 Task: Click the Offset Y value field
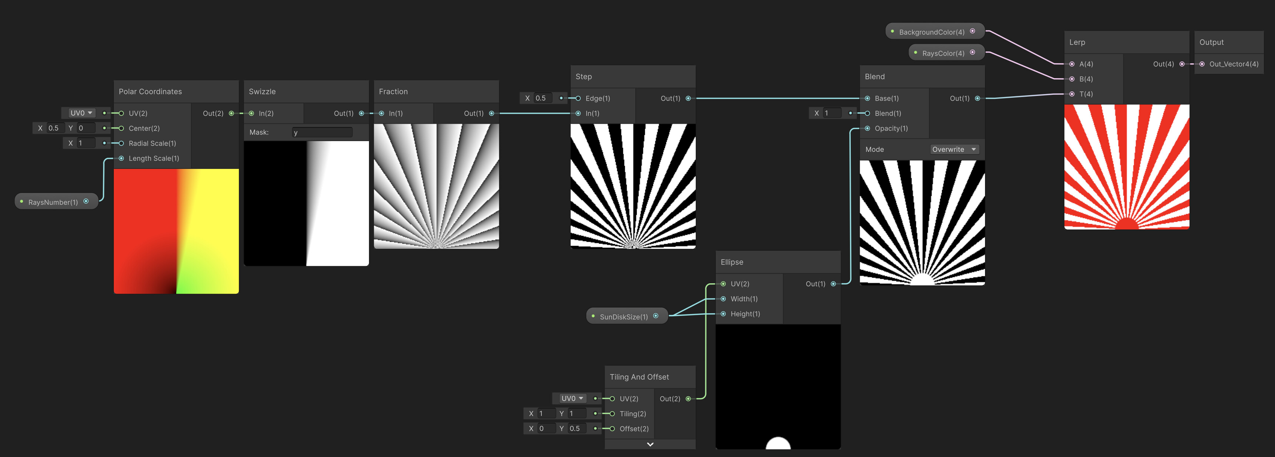576,428
